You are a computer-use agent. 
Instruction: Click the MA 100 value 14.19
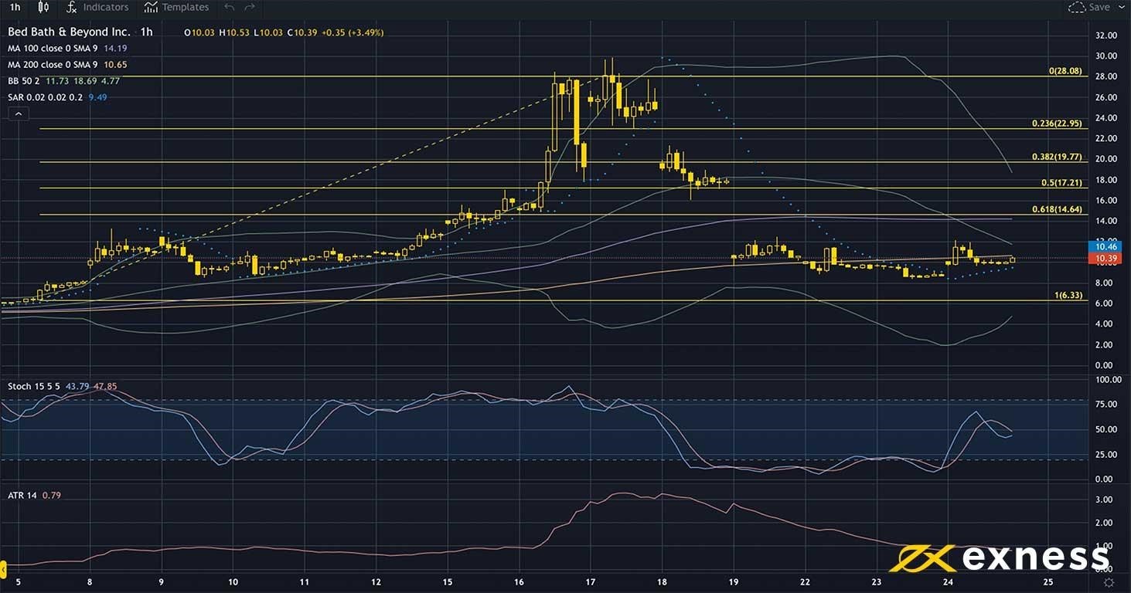114,49
